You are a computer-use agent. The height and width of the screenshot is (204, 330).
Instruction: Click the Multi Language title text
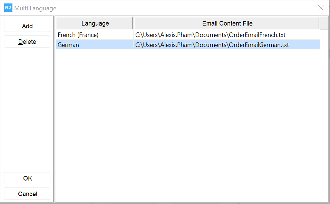[x=35, y=8]
